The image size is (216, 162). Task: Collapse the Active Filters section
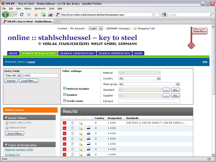[6, 118]
